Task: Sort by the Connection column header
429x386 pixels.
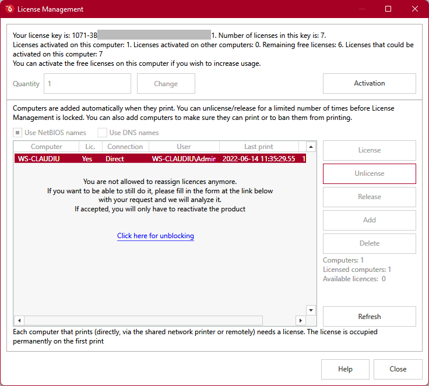Action: 125,147
